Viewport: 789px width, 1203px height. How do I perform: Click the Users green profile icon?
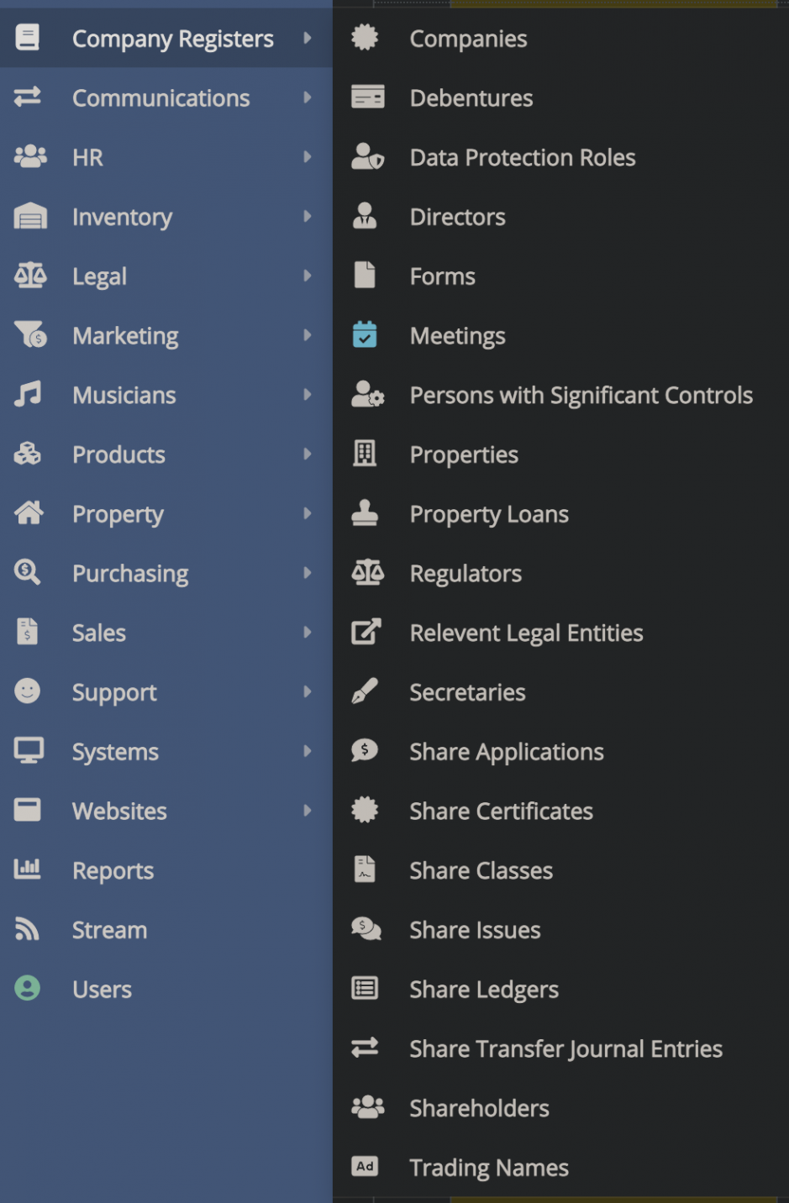[28, 989]
